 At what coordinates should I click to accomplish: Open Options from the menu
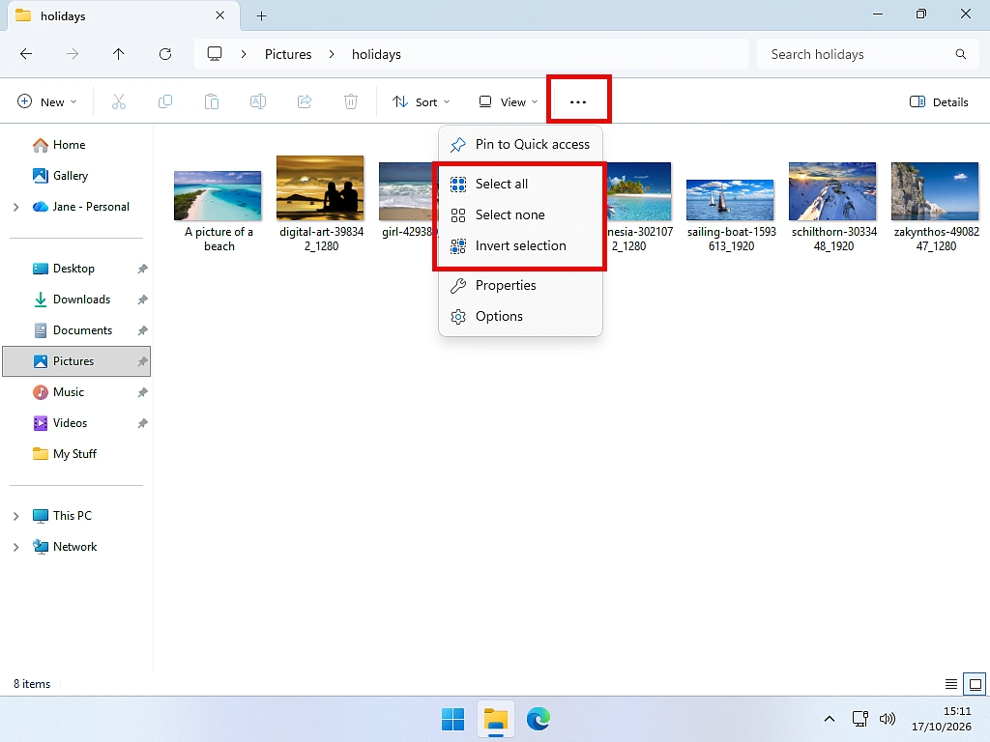(x=520, y=316)
